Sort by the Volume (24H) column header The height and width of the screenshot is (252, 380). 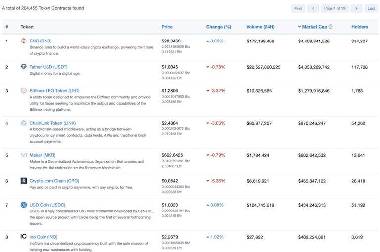(260, 27)
